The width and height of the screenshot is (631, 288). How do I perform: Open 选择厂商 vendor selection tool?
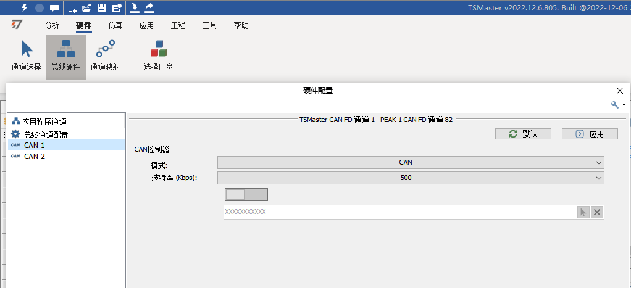[159, 56]
